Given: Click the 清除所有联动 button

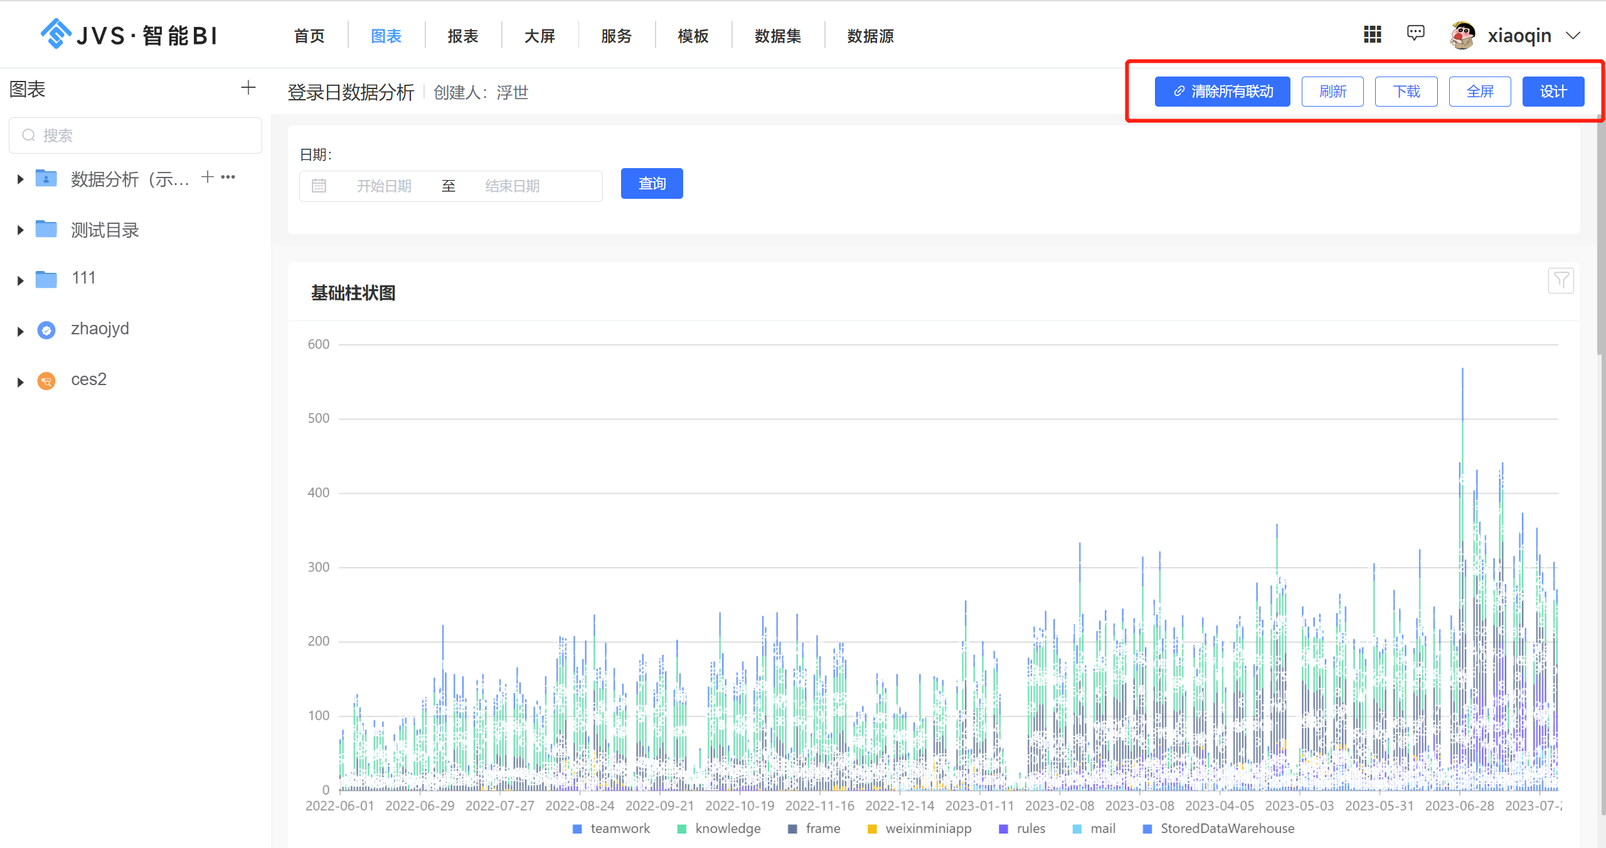Looking at the screenshot, I should pos(1221,91).
